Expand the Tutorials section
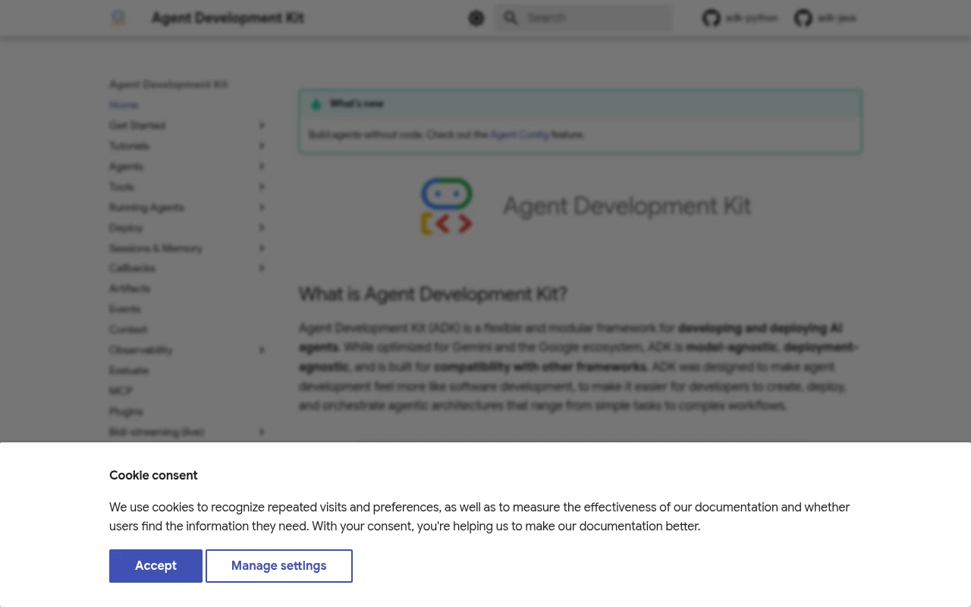971x607 pixels. [x=262, y=146]
